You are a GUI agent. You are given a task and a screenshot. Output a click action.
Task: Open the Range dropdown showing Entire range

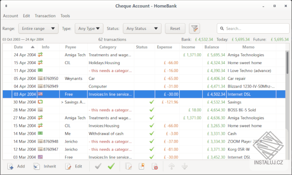pyautogui.click(x=38, y=29)
